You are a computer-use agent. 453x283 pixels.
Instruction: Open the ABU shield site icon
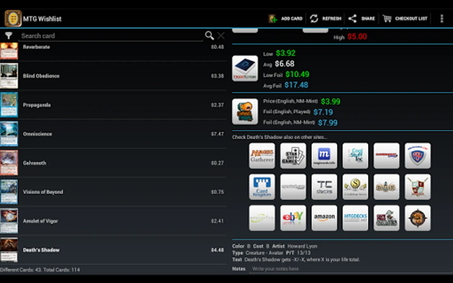click(418, 156)
